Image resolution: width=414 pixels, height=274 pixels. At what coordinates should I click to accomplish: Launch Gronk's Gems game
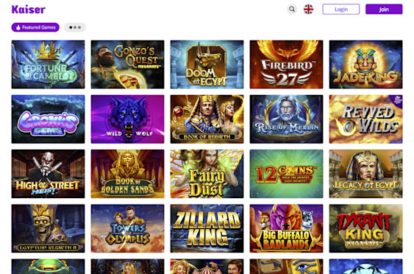[48, 119]
